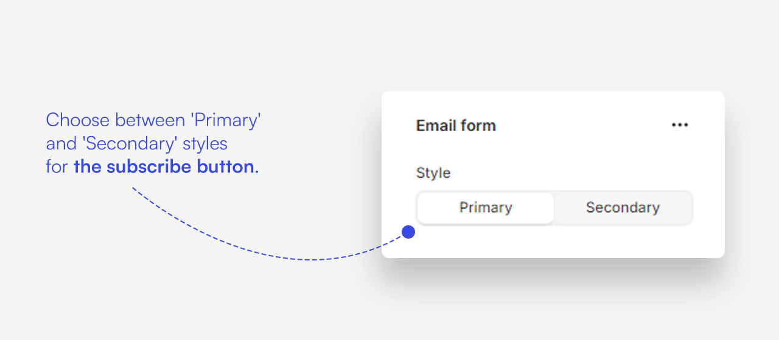Switch the style to Secondary
Image resolution: width=779 pixels, height=340 pixels.
pos(623,208)
